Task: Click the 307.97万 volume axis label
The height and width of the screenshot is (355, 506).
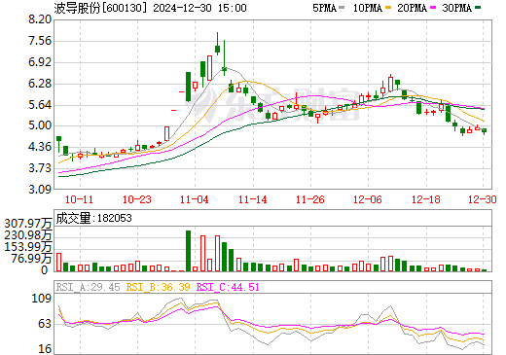Action: tap(28, 224)
